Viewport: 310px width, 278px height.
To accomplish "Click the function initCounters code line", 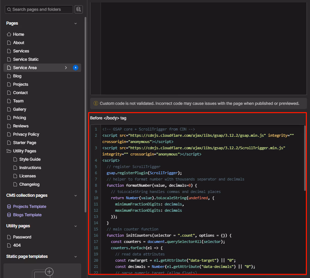I will 169,235.
